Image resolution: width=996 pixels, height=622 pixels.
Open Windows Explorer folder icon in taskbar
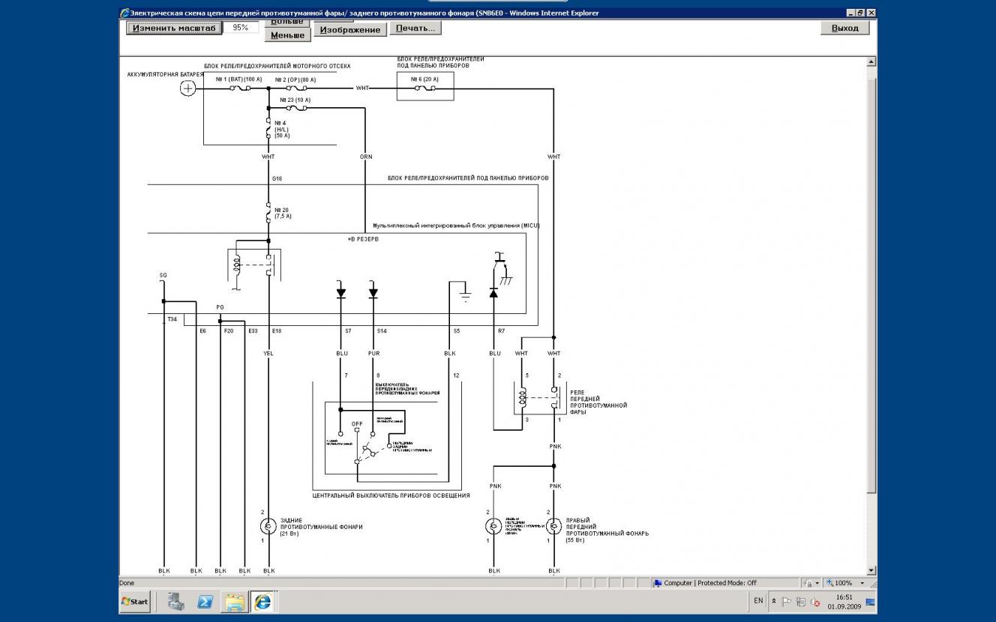(234, 601)
